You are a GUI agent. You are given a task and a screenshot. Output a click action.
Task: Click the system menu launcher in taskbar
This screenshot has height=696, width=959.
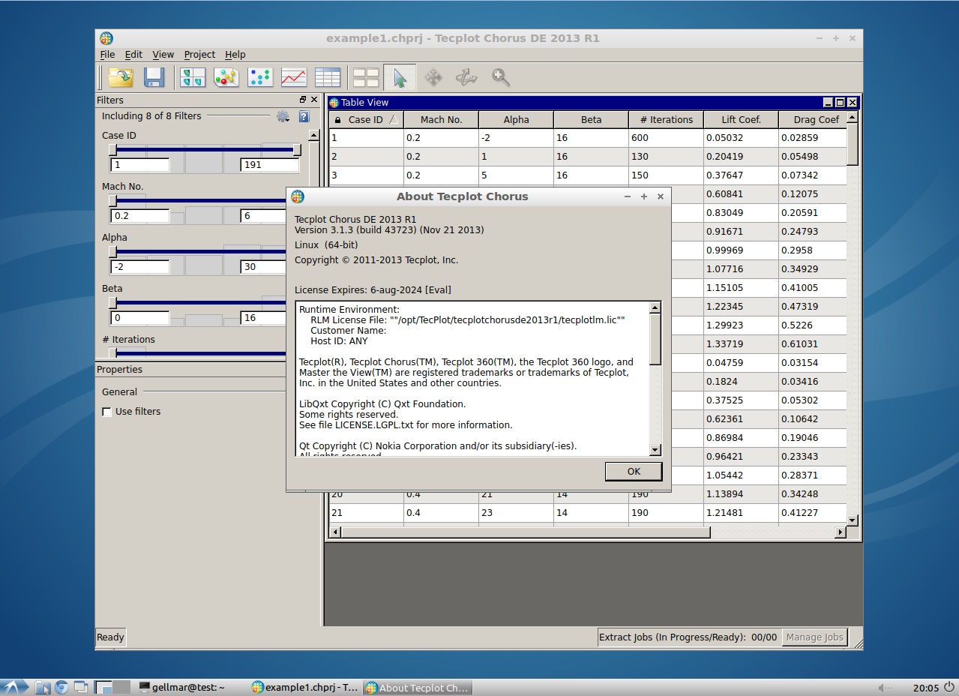[x=16, y=687]
